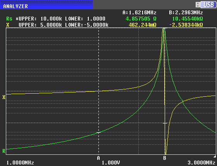Click the small triangle at graph bottom-right corner
Screen dimensions: 217x166
click(x=215, y=156)
